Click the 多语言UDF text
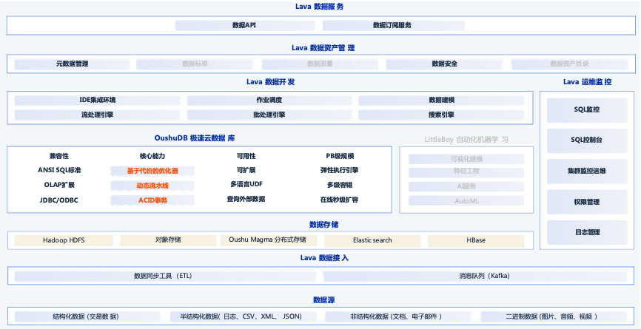This screenshot has height=329, width=641. pyautogui.click(x=246, y=185)
